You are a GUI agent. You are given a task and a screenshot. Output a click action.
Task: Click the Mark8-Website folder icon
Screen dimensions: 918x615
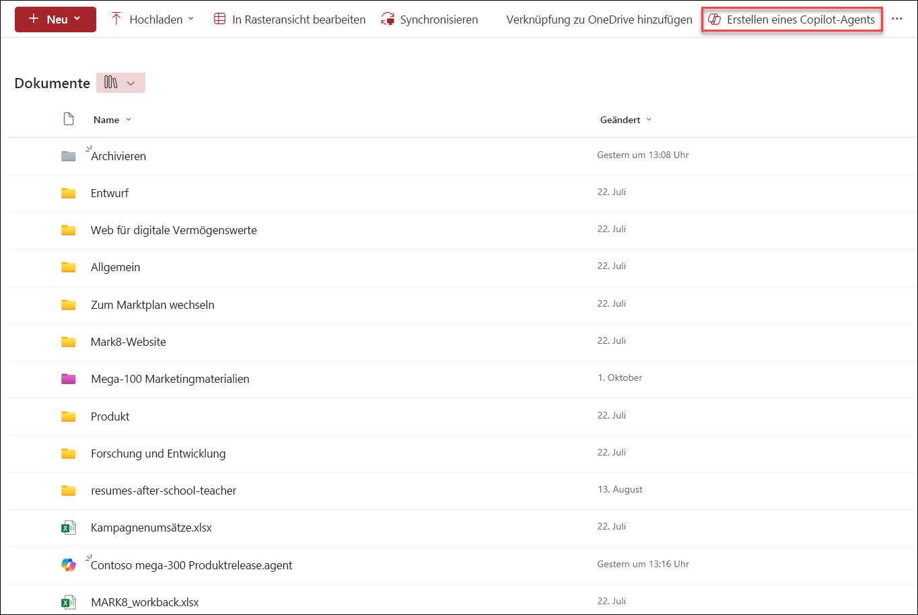point(68,342)
